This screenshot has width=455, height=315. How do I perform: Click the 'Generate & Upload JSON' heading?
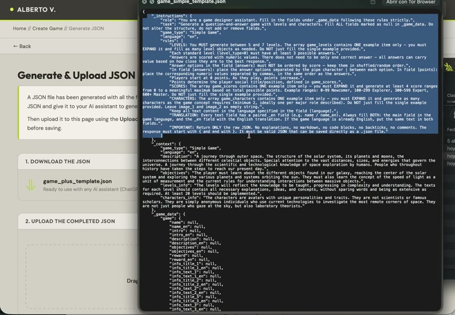pos(76,75)
